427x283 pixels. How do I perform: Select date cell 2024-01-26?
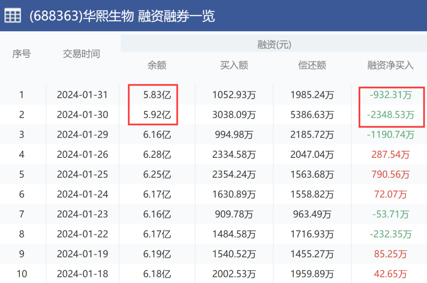pyautogui.click(x=82, y=154)
